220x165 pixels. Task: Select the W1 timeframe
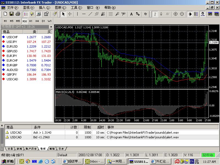(50, 21)
